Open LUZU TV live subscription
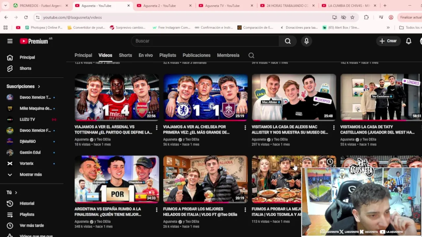The width and height of the screenshot is (422, 237). tap(32, 119)
